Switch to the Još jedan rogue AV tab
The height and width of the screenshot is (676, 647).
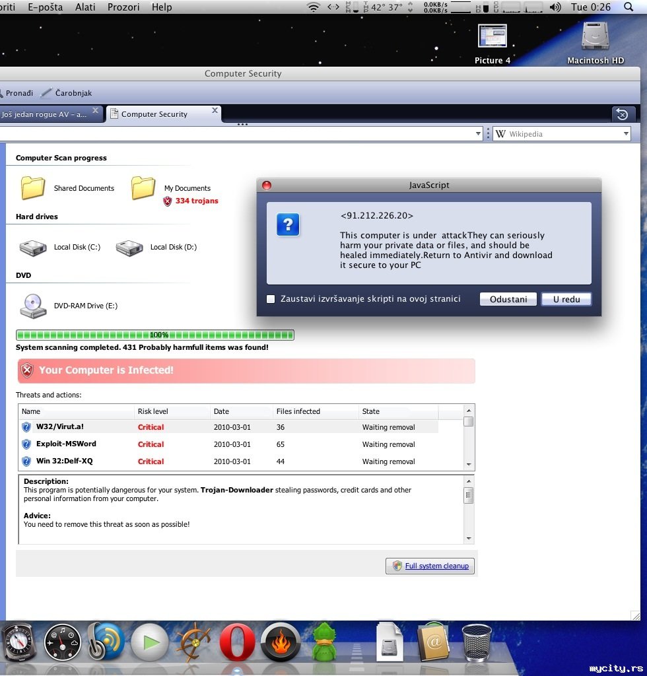44,114
